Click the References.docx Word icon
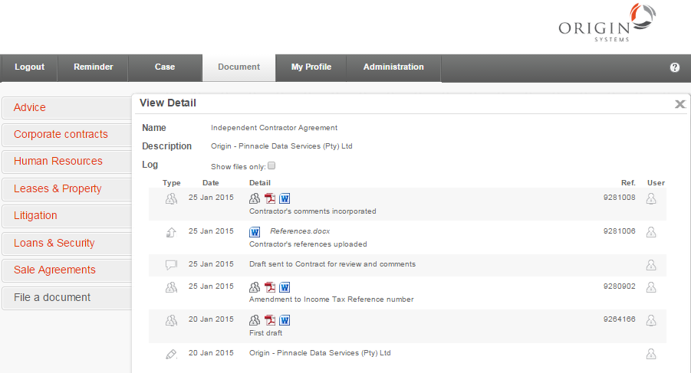691x373 pixels. coord(255,232)
